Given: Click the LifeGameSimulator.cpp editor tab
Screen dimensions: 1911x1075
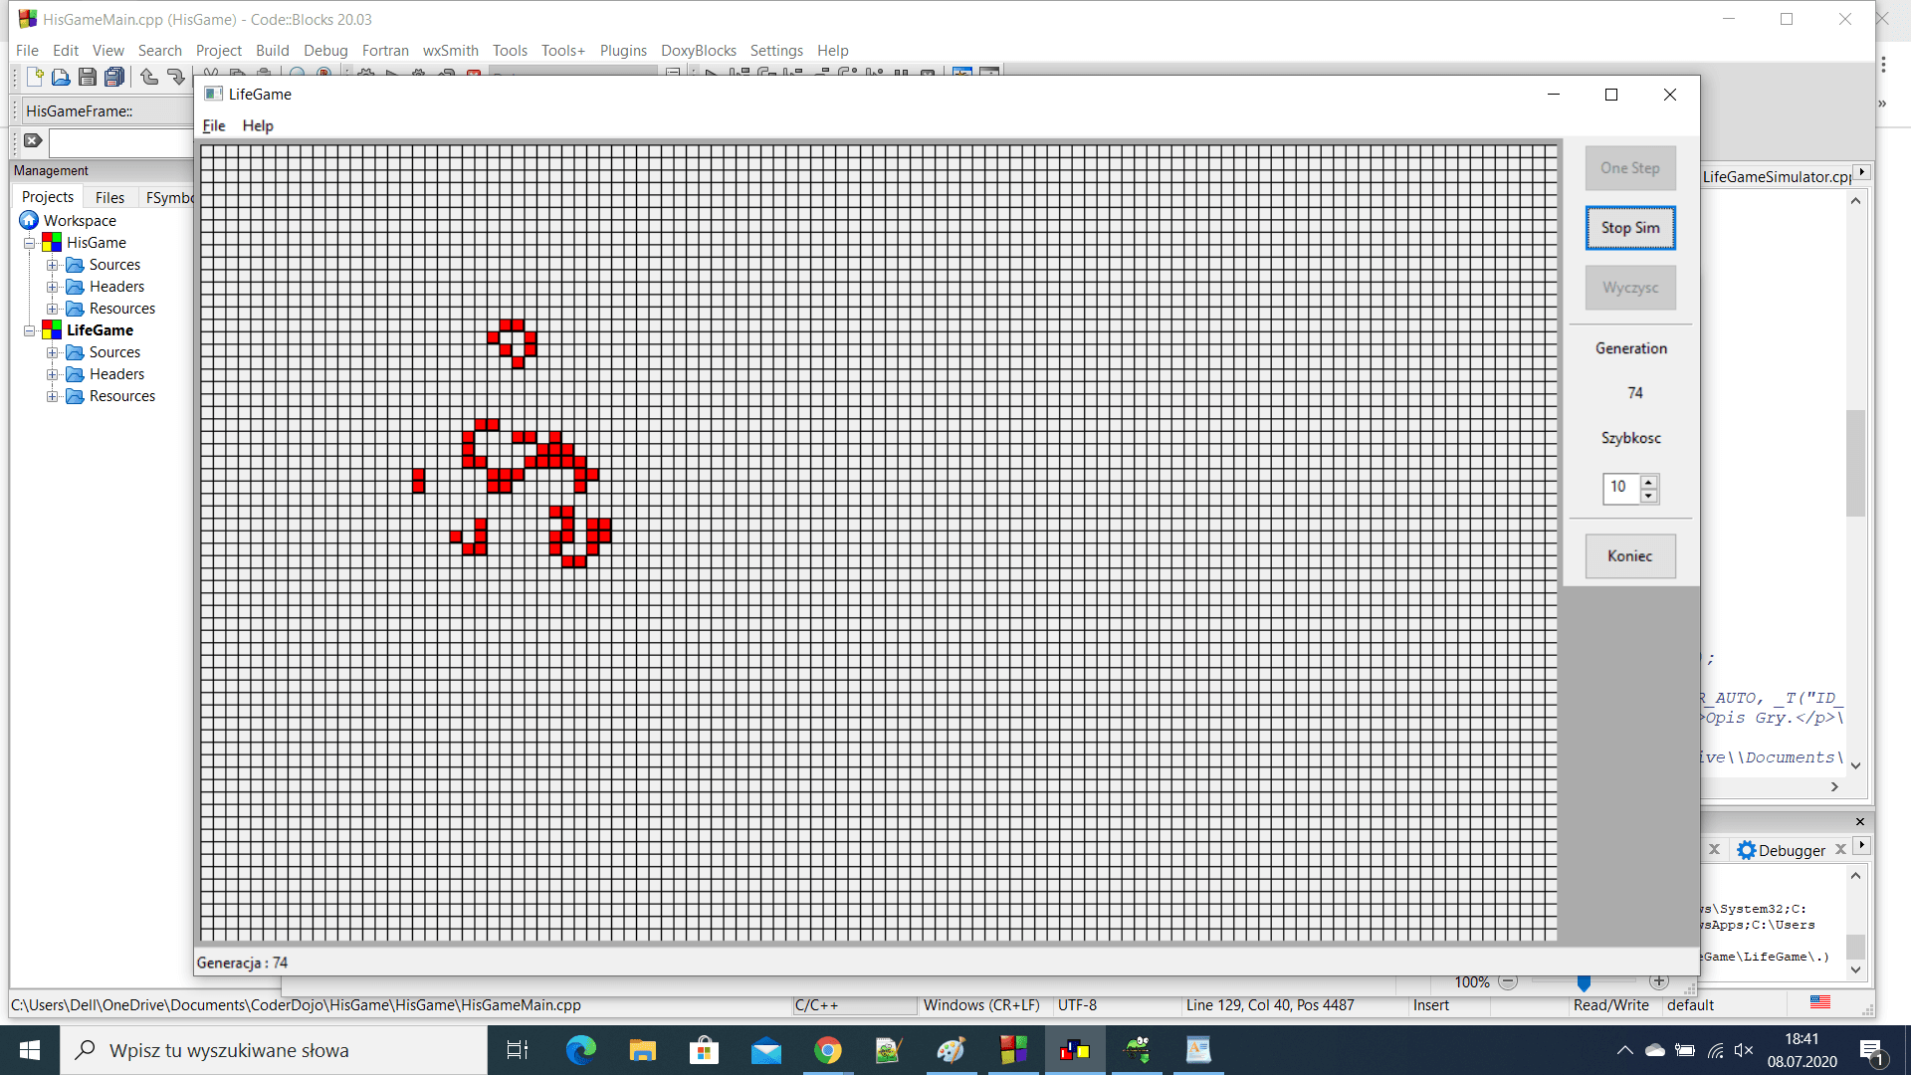Looking at the screenshot, I should point(1777,176).
